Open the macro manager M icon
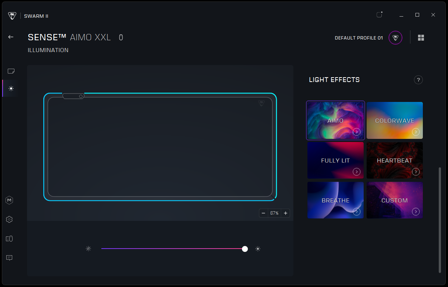The image size is (448, 287). [x=10, y=200]
